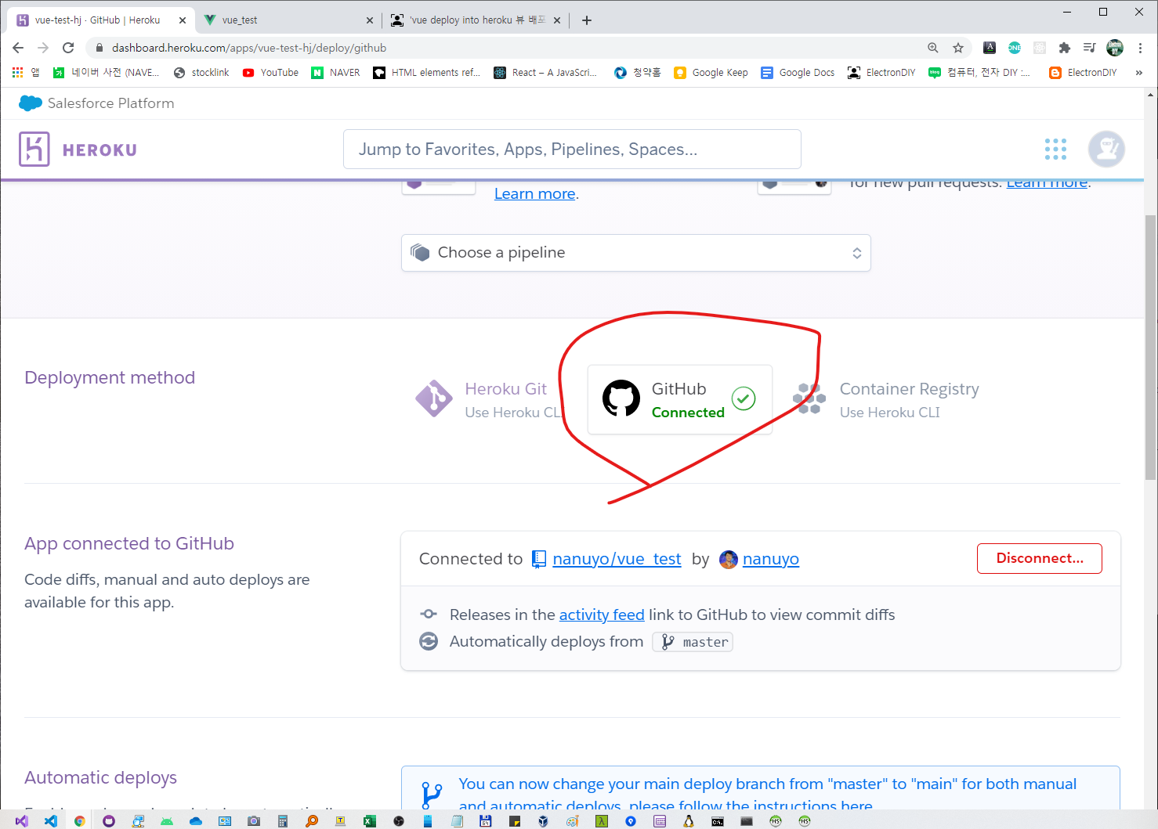Open the nanuyo/vue_test repository link
1158x829 pixels.
click(x=617, y=559)
